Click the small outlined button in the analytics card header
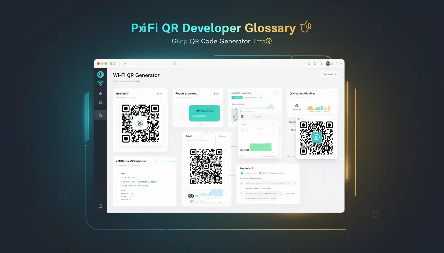Image resolution: width=444 pixels, height=253 pixels. point(275,93)
